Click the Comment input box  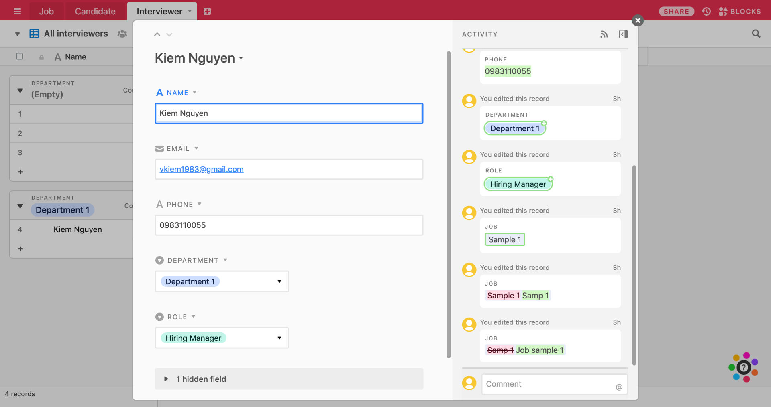pos(548,384)
